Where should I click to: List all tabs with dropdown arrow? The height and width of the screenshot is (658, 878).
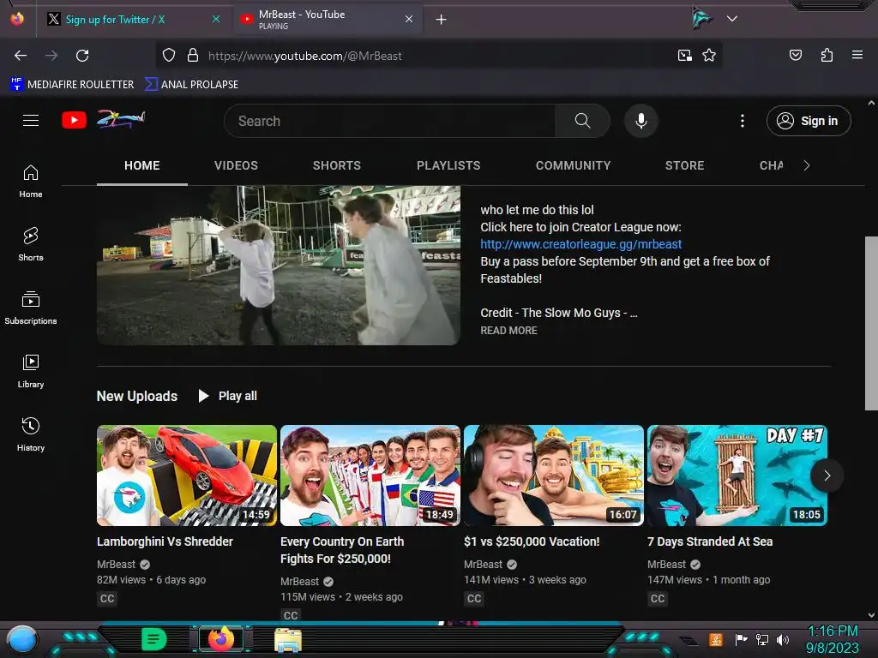pyautogui.click(x=732, y=19)
